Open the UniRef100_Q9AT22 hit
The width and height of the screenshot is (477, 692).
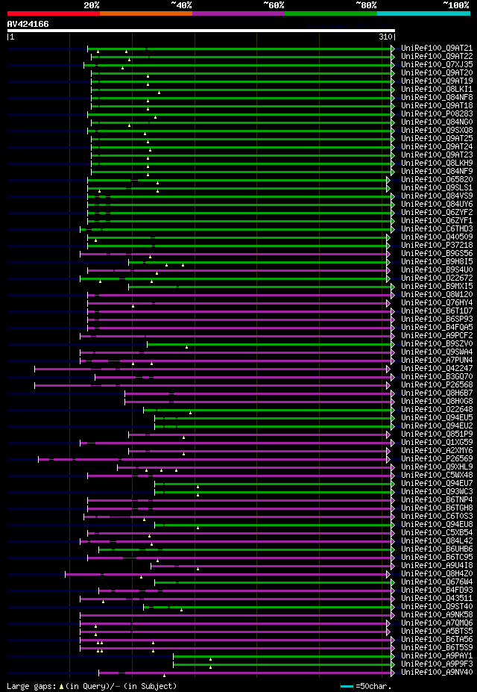pos(437,57)
